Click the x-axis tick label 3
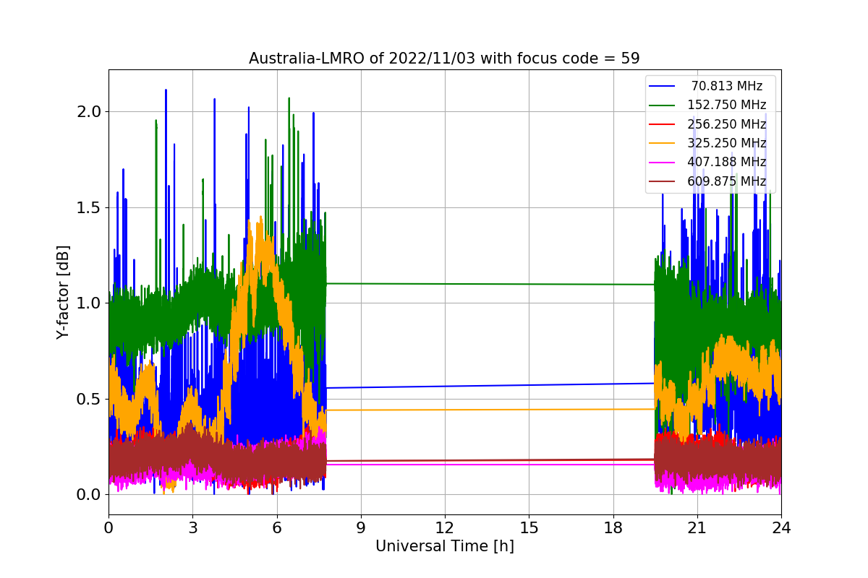The height and width of the screenshot is (578, 868). (x=192, y=527)
